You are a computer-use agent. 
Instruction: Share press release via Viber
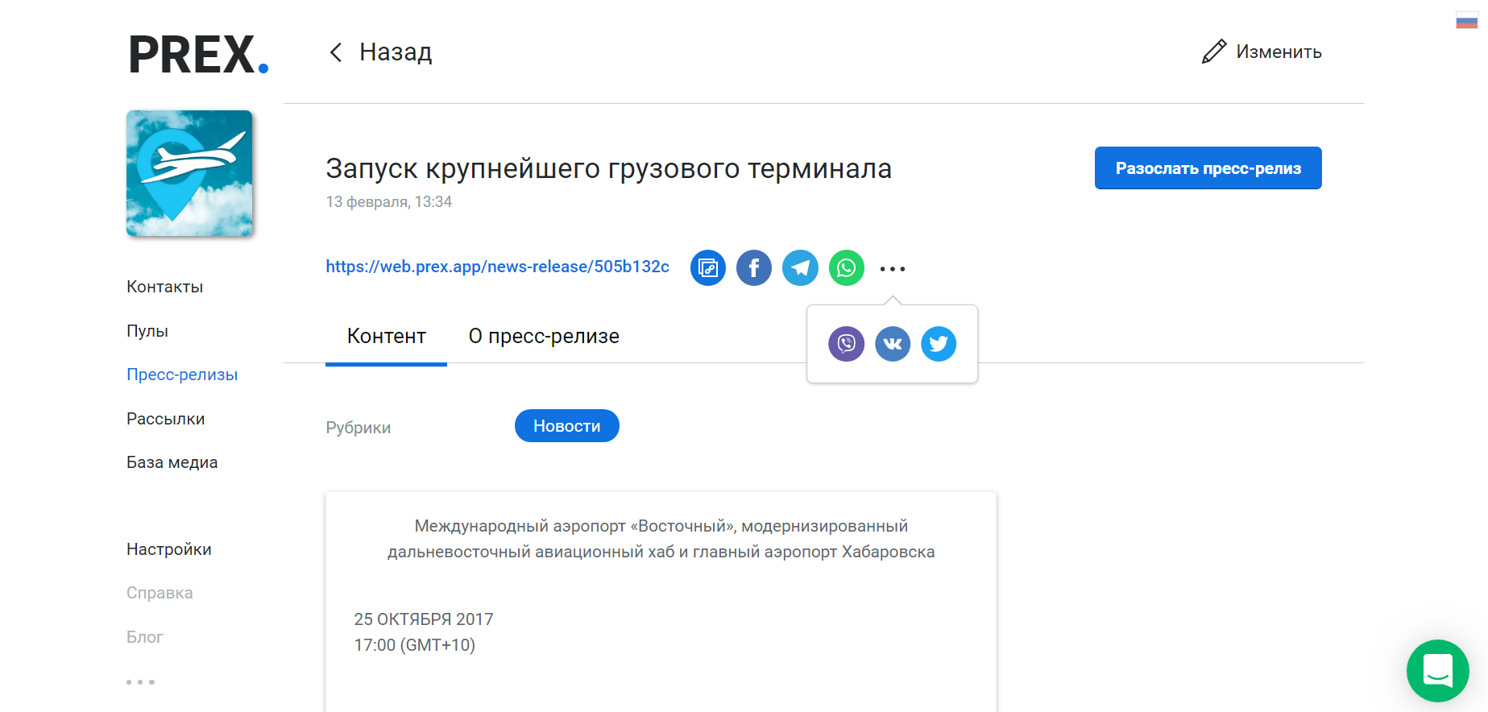click(846, 344)
